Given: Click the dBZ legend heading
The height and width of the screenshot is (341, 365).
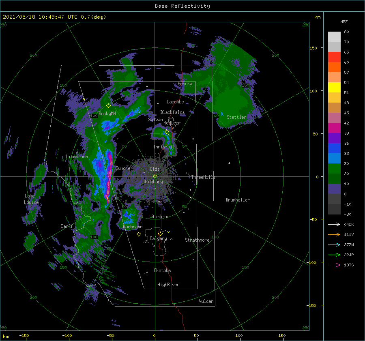Looking at the screenshot, I should (x=344, y=21).
